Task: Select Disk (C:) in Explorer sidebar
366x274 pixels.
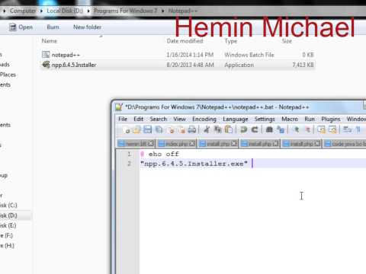Action: pyautogui.click(x=8, y=205)
